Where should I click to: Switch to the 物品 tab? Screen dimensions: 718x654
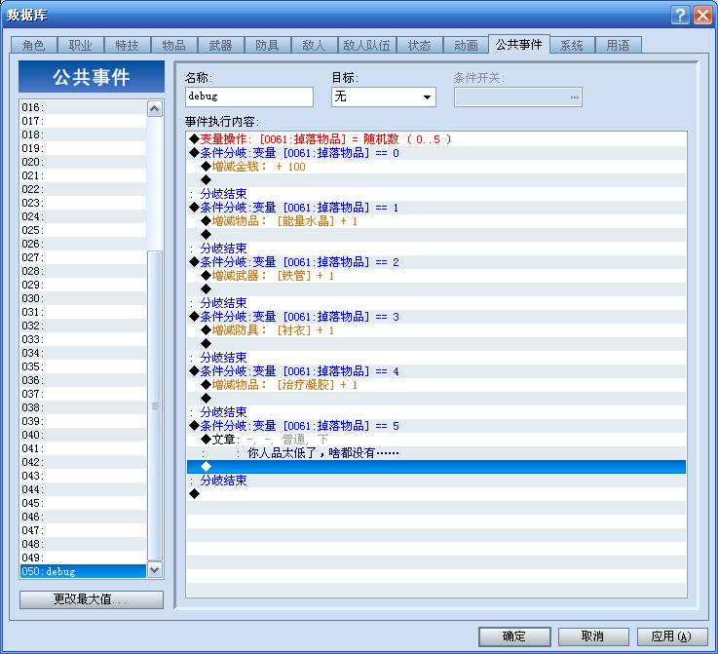click(174, 45)
